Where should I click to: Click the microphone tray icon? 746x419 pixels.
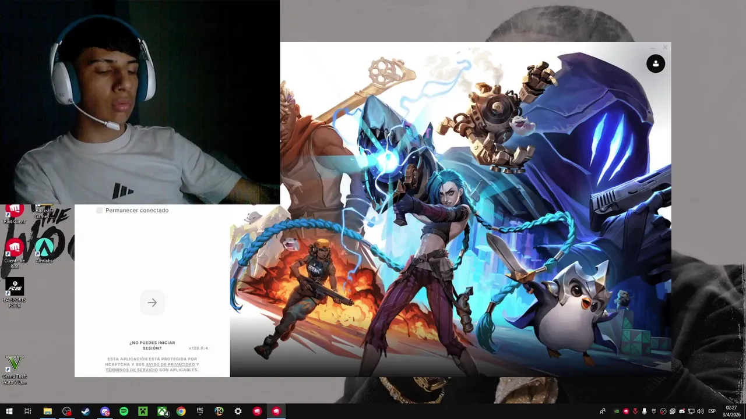coord(644,411)
